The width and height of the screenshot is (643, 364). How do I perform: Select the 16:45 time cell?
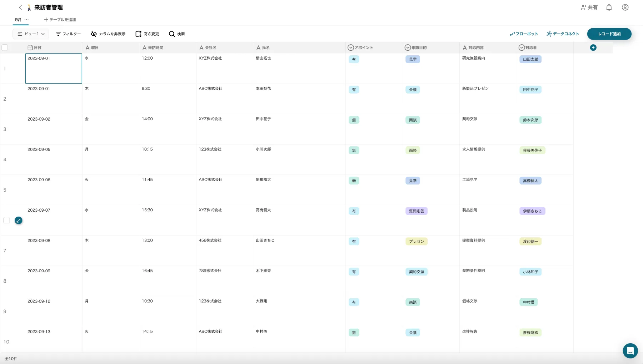click(168, 281)
